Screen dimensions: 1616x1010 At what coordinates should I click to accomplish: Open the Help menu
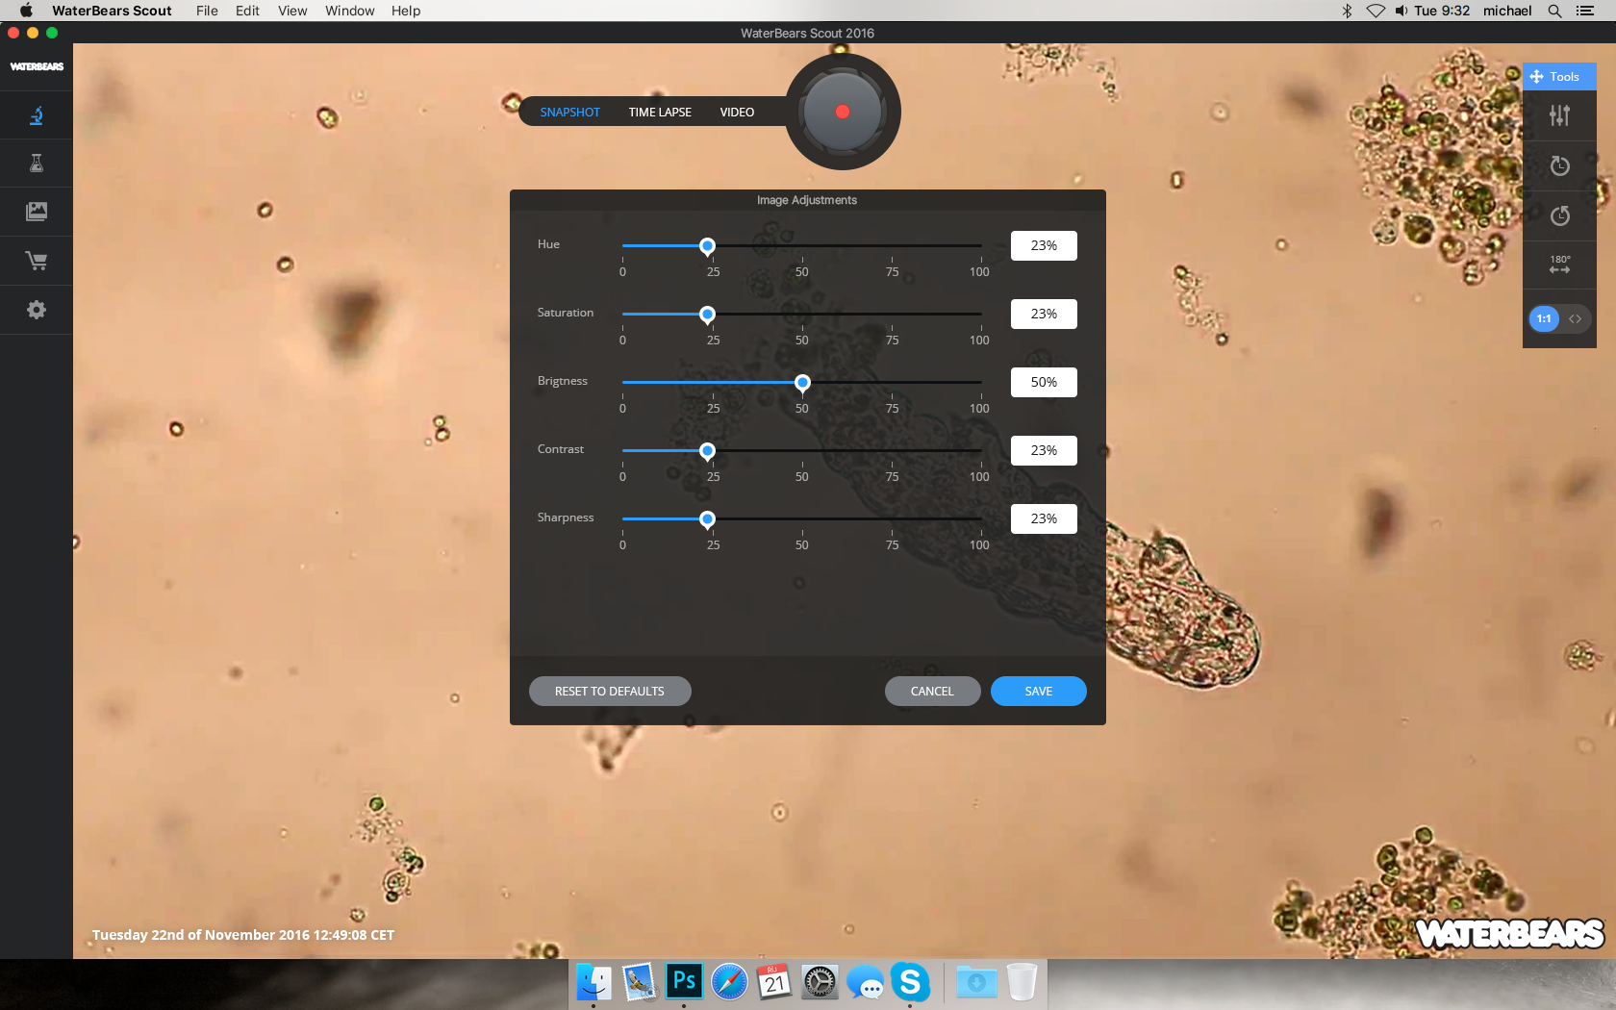pyautogui.click(x=406, y=11)
